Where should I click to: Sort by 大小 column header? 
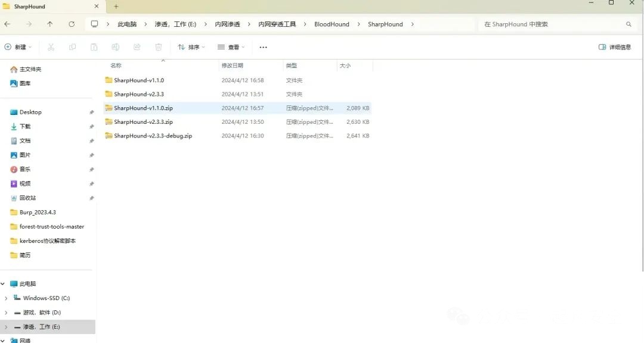[x=345, y=66]
